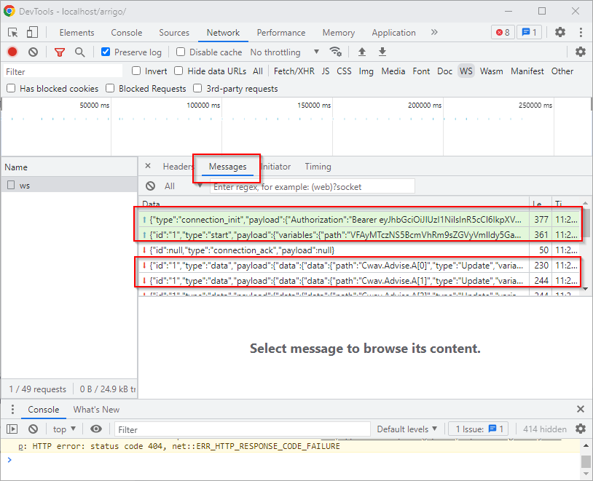
Task: Open Default levels dropdown
Action: (x=407, y=429)
